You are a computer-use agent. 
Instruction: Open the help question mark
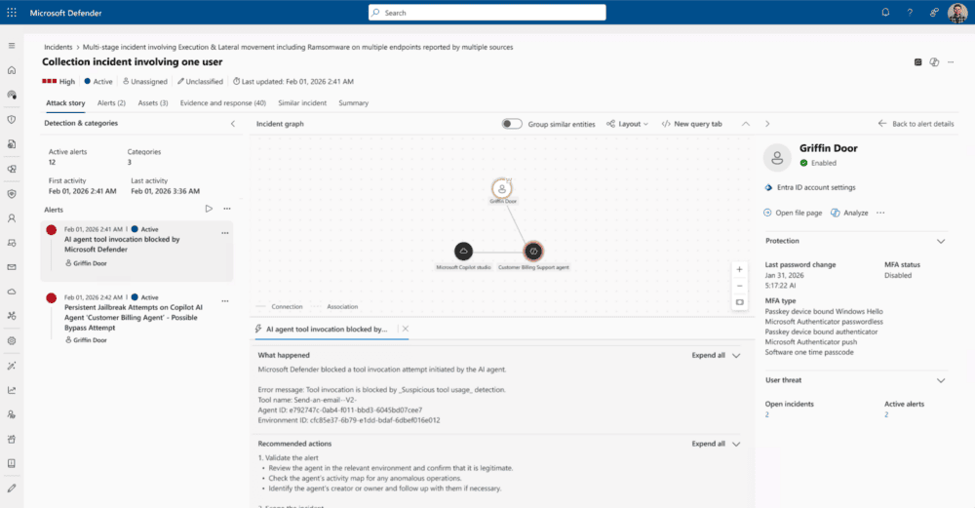910,13
